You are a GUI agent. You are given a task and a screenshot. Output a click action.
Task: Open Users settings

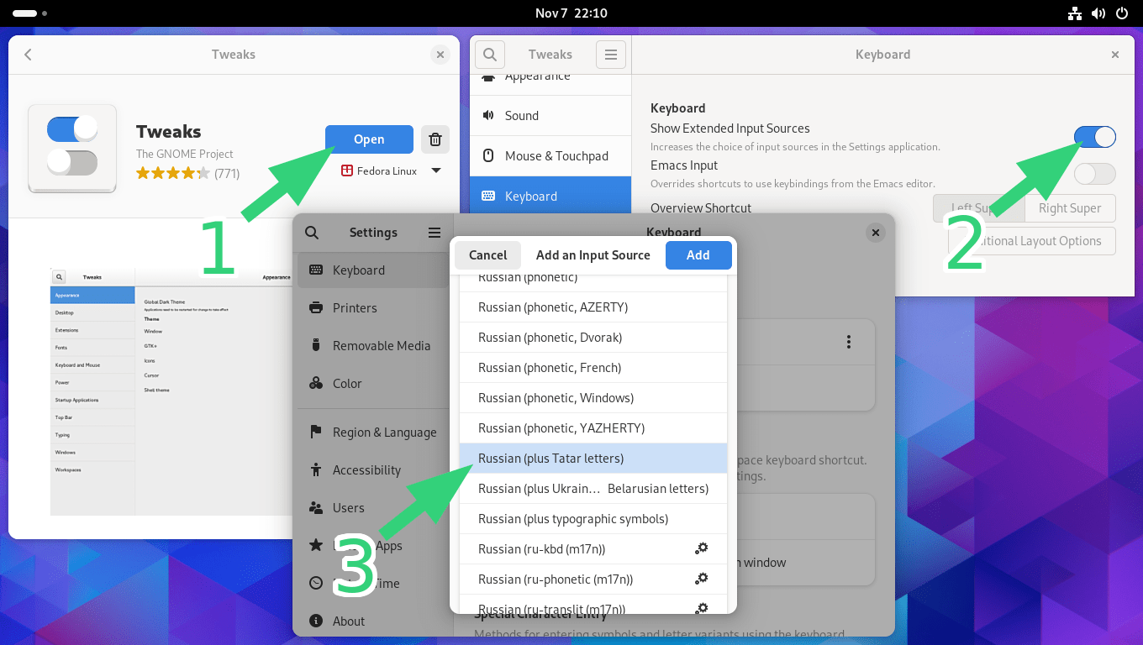tap(373, 508)
